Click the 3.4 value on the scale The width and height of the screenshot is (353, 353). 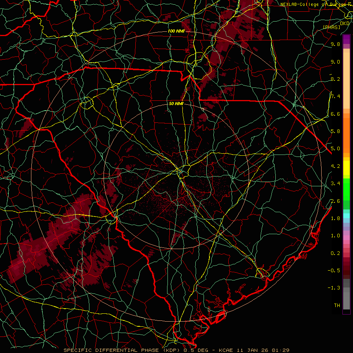click(x=335, y=184)
